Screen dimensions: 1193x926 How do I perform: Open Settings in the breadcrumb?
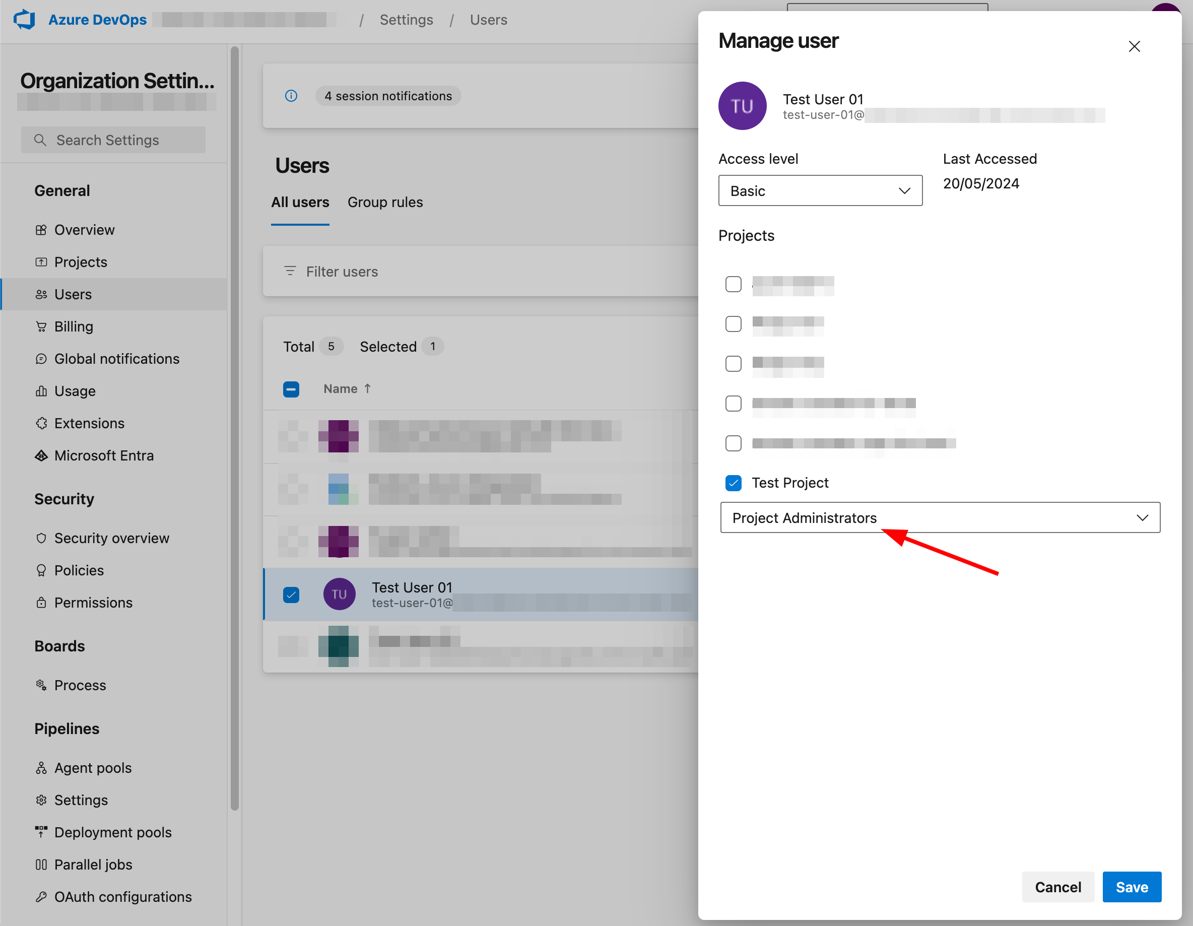coord(407,20)
